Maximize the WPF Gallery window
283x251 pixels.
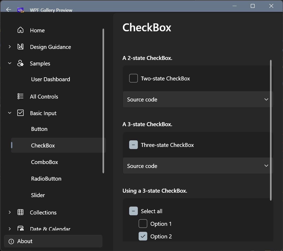pyautogui.click(x=253, y=6)
